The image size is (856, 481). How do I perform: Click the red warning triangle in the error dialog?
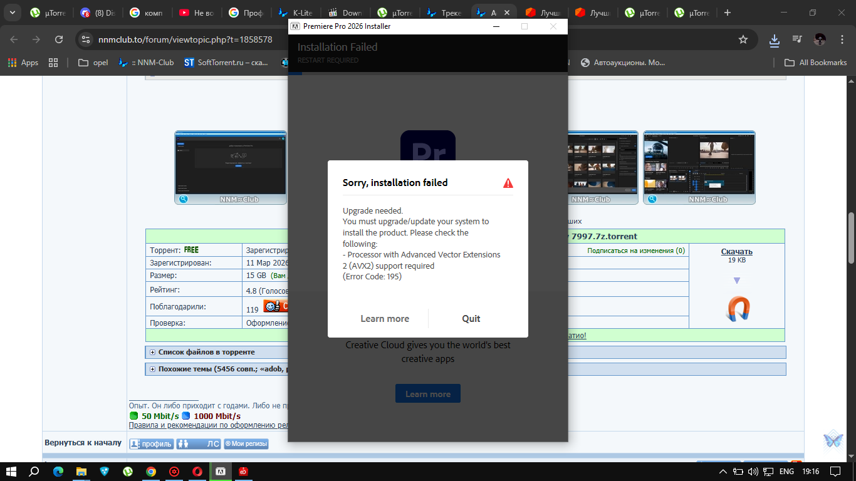pos(508,183)
